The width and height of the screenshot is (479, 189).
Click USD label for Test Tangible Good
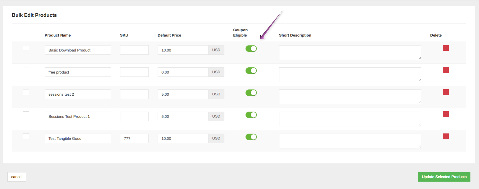(x=216, y=138)
